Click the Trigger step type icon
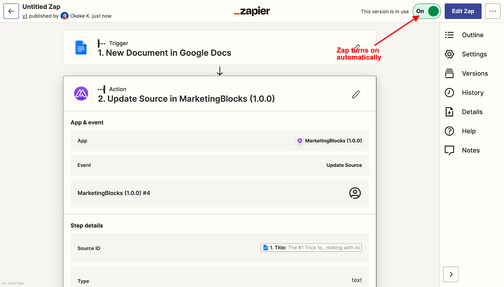This screenshot has width=504, height=287. point(101,43)
